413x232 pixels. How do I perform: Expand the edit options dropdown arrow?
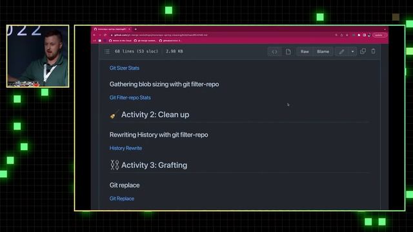pyautogui.click(x=352, y=52)
